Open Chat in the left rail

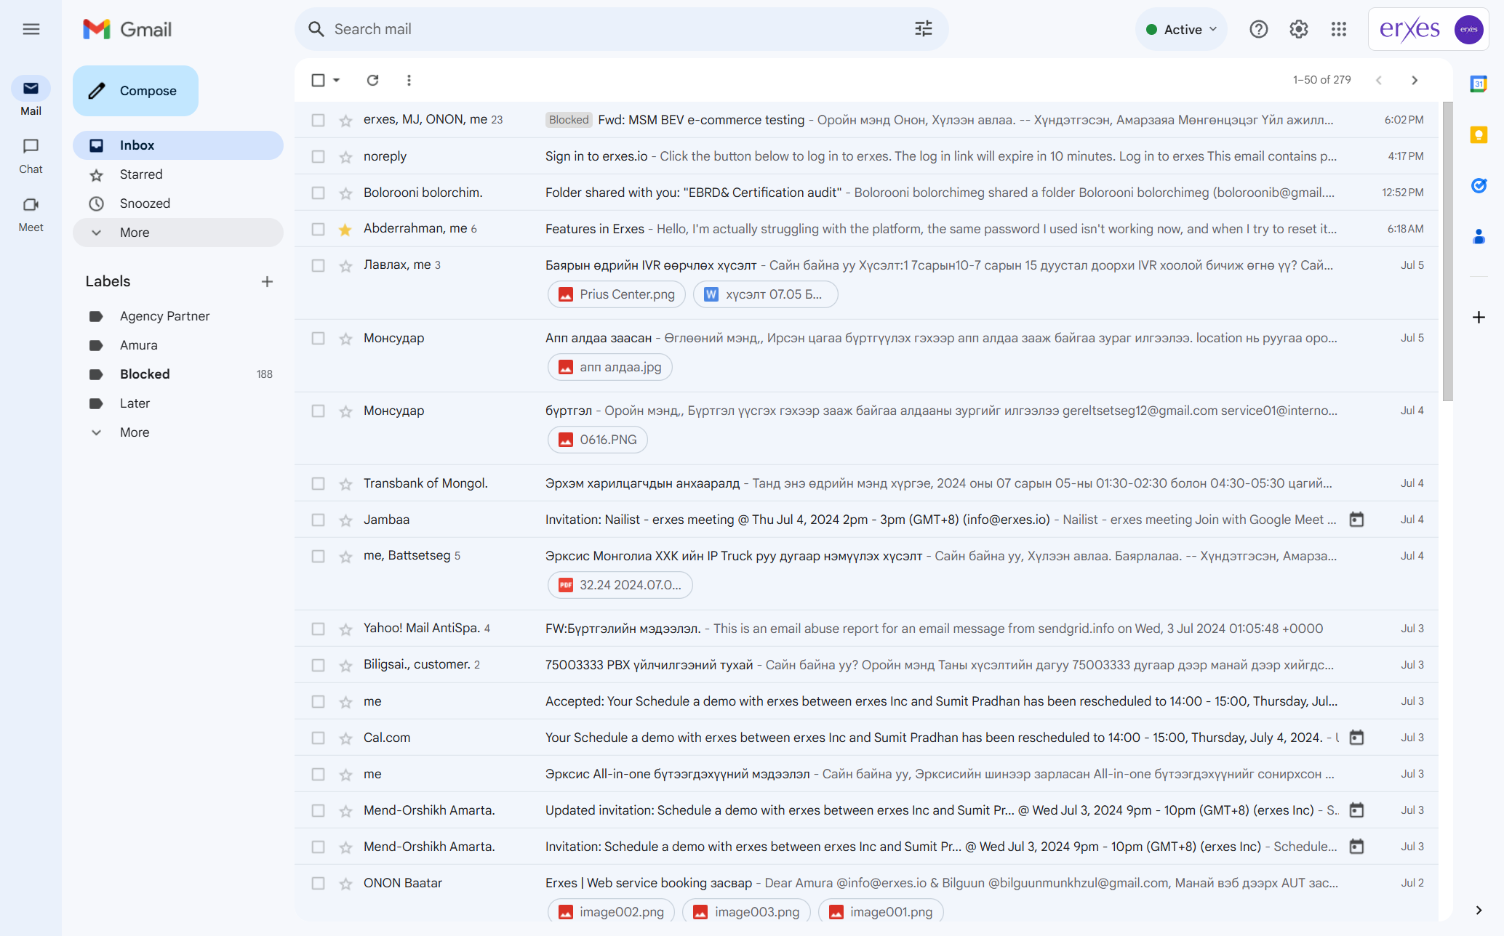click(31, 156)
